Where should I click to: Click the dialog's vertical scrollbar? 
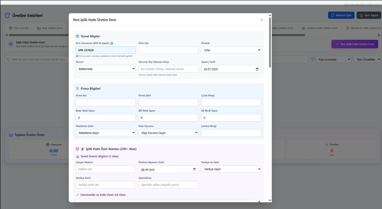(x=270, y=41)
